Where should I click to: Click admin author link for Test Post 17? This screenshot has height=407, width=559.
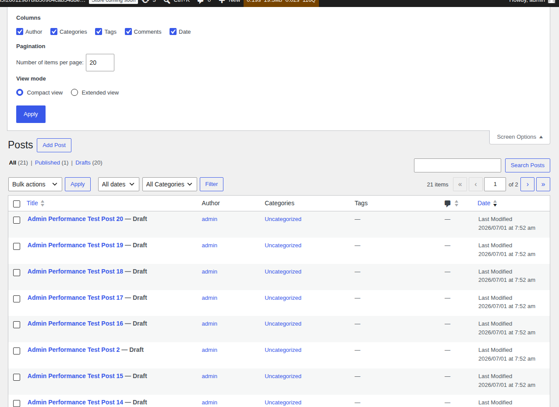coord(209,298)
